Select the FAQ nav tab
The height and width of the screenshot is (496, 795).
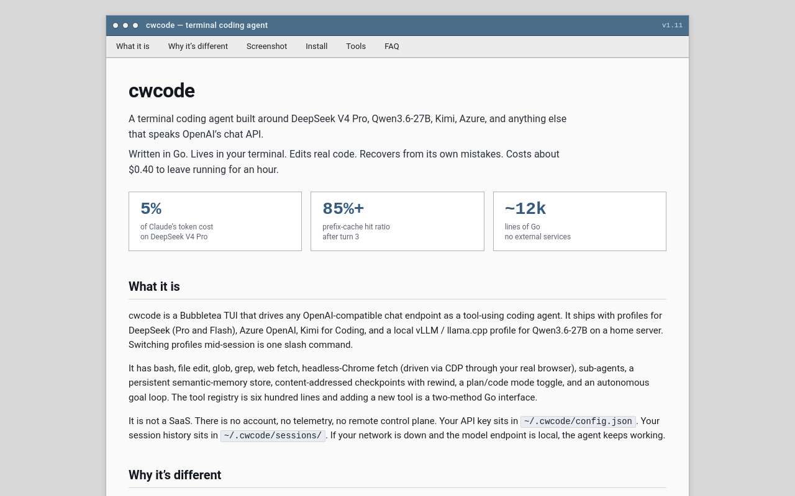coord(392,46)
